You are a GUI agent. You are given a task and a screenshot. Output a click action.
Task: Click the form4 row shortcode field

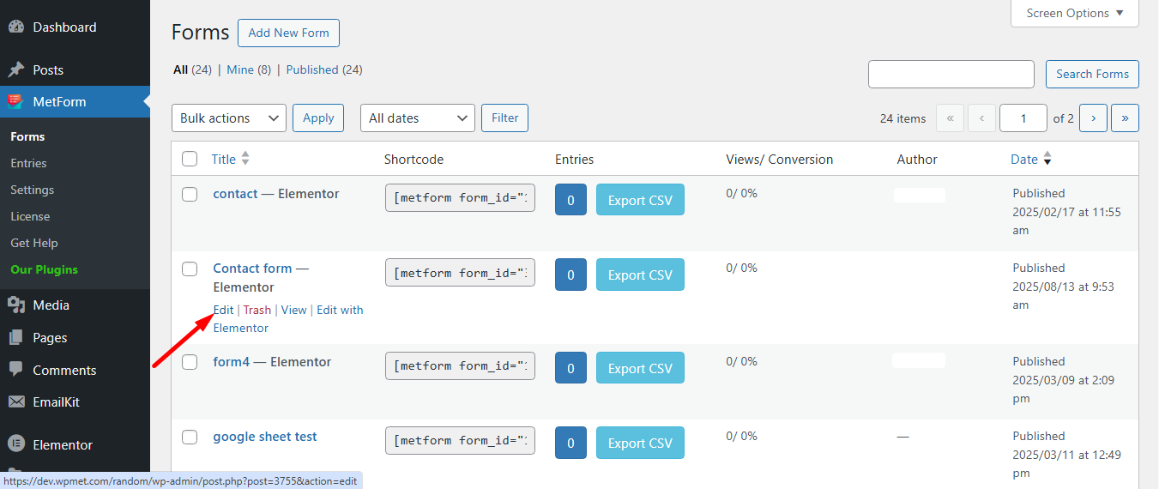click(x=460, y=366)
